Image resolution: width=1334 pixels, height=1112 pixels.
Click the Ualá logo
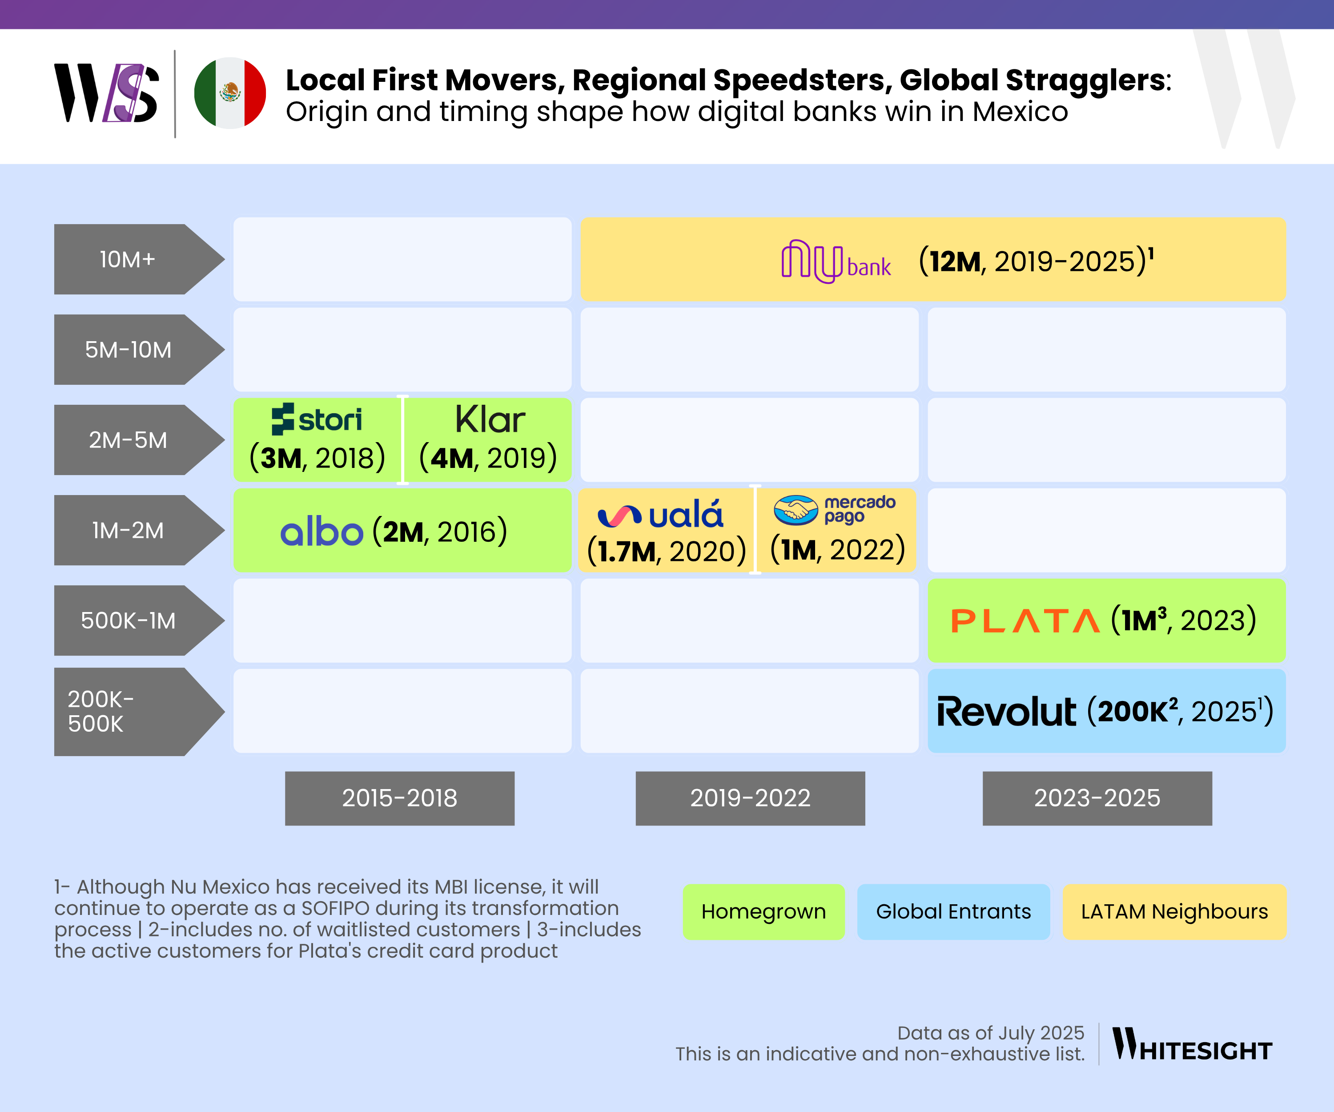click(661, 515)
